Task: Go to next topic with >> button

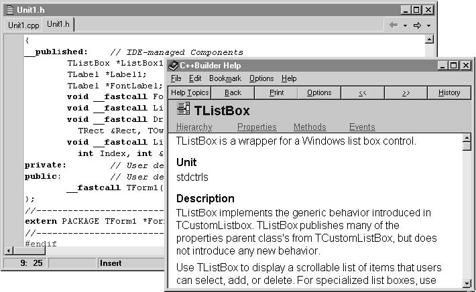Action: (x=406, y=93)
